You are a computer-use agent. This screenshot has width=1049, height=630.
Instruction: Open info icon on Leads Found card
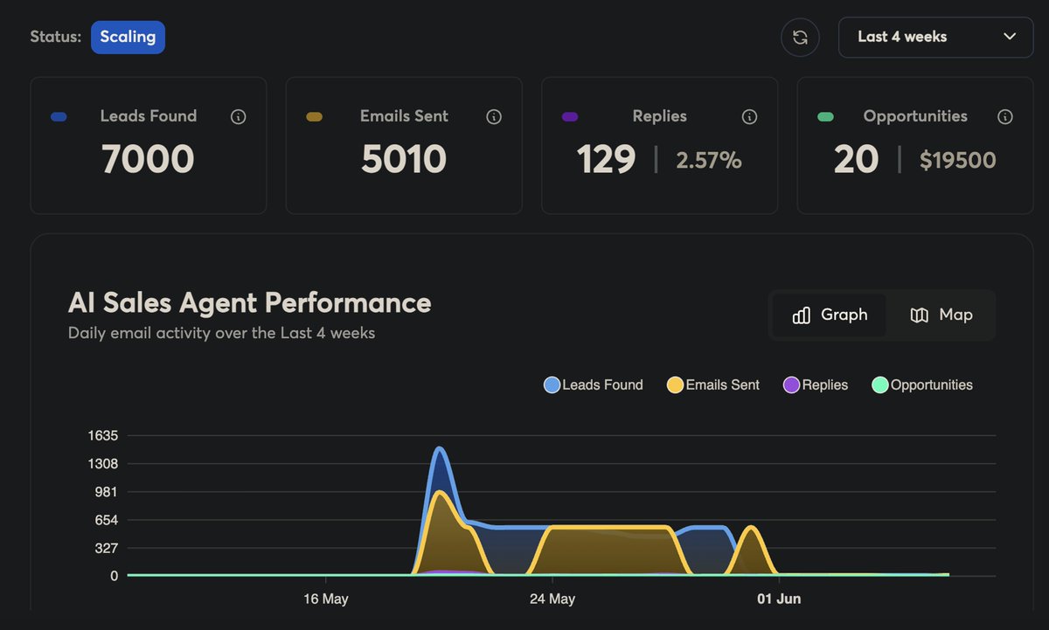[238, 117]
